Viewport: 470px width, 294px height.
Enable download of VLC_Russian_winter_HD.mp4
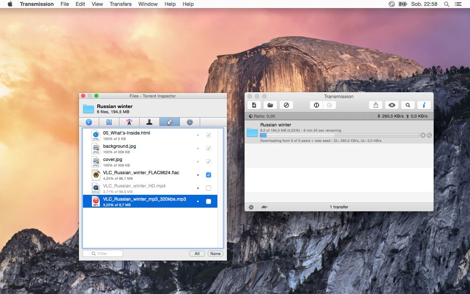tap(209, 188)
